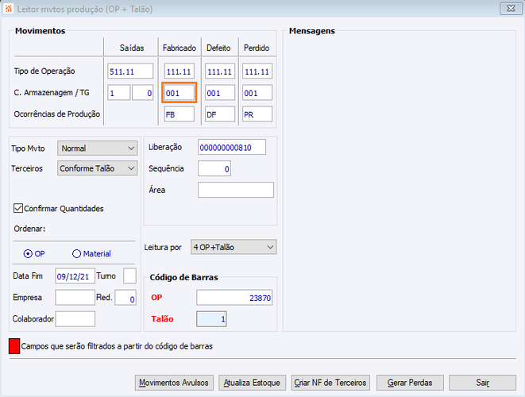525x397 pixels.
Task: Click the application icon in title bar
Action: click(x=9, y=9)
